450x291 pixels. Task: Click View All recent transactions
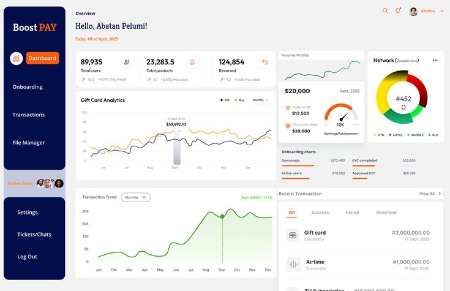[x=430, y=194]
